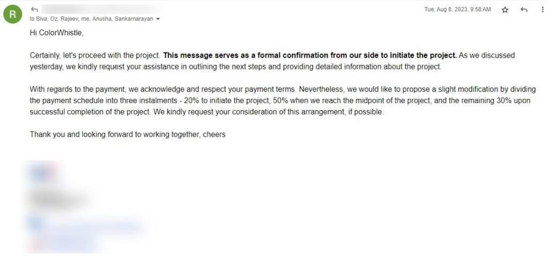Viewport: 548px width, 257px height.
Task: Click the Tue, Aug 8, 2023 timestamp
Action: point(458,10)
